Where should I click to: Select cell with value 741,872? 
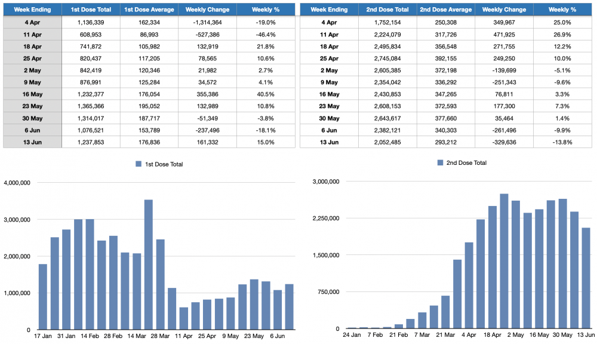[x=91, y=47]
